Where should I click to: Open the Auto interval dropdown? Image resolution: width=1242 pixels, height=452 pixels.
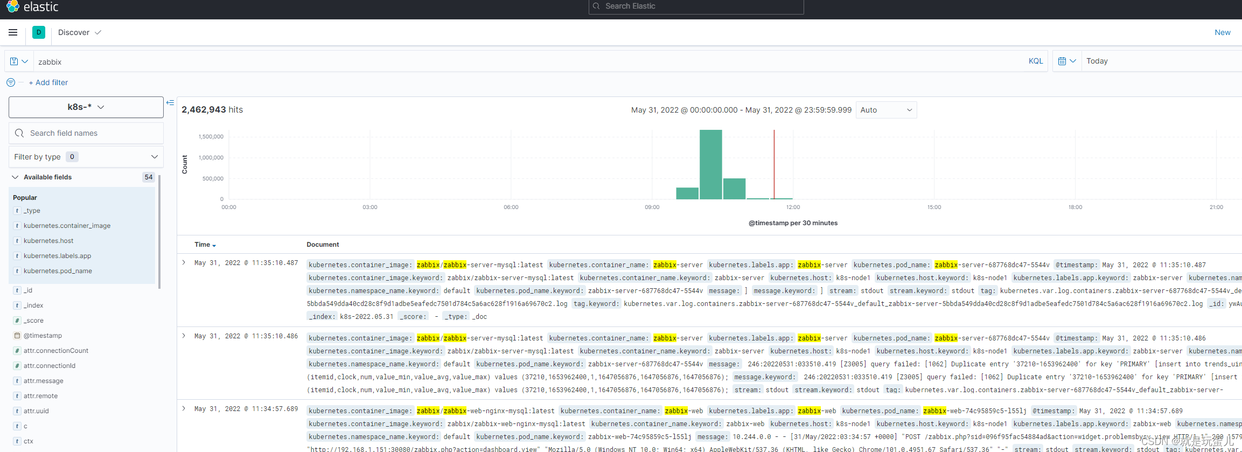[886, 110]
